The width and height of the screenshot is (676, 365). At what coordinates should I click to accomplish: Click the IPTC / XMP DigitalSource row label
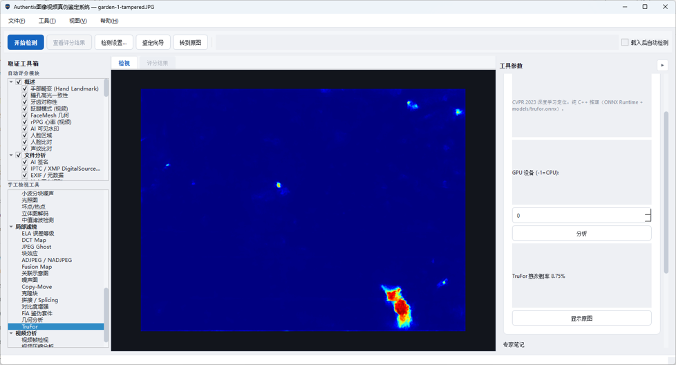pyautogui.click(x=66, y=169)
